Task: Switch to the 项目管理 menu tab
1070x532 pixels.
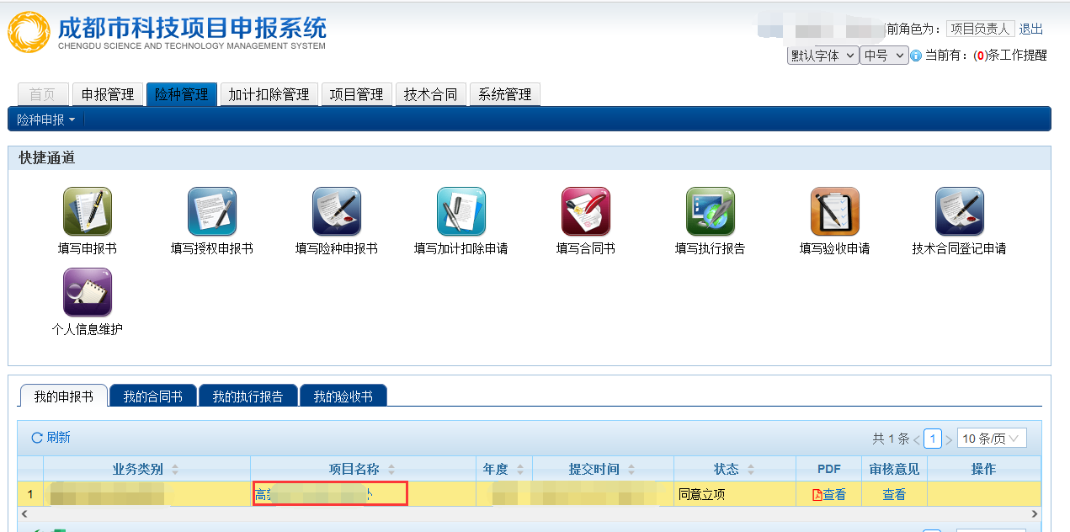Action: tap(357, 95)
